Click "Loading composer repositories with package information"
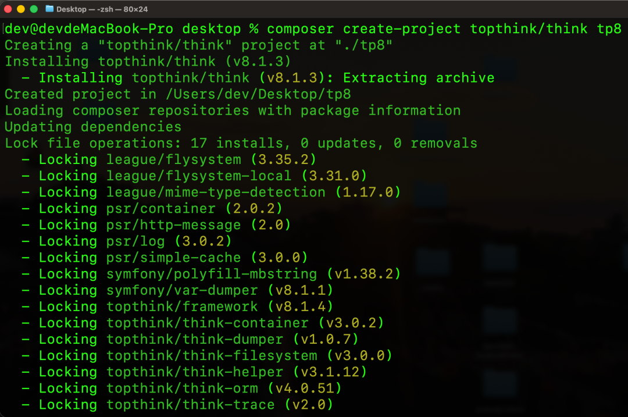The width and height of the screenshot is (628, 417). (233, 111)
